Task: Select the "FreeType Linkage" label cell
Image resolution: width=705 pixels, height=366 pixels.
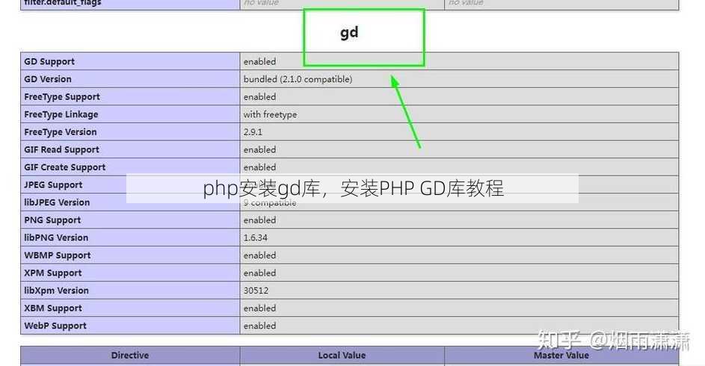Action: coord(130,114)
